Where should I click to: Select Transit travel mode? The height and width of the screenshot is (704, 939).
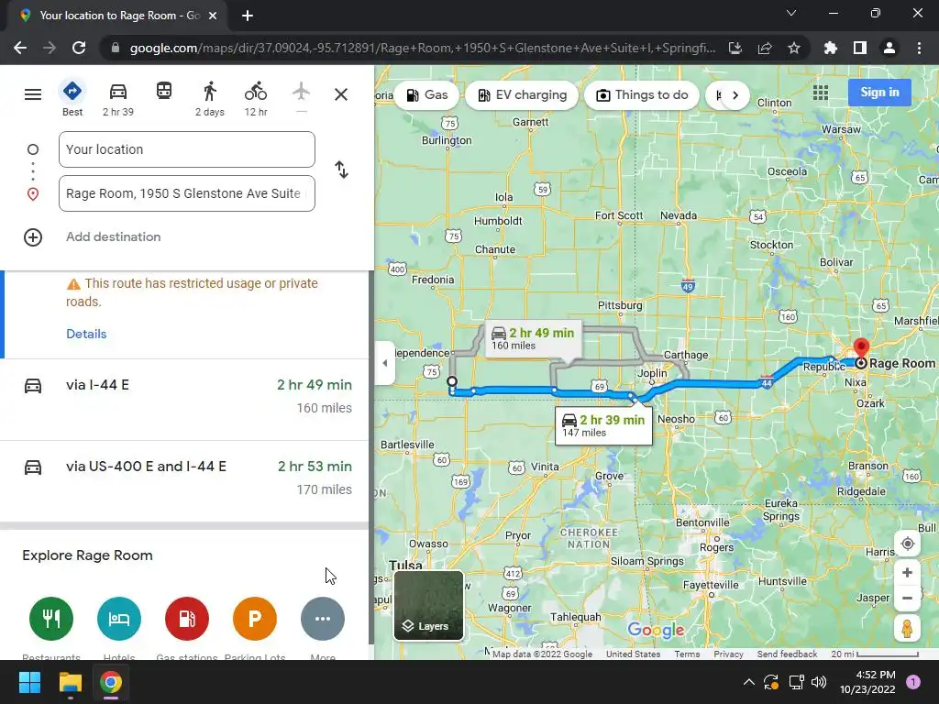(164, 92)
